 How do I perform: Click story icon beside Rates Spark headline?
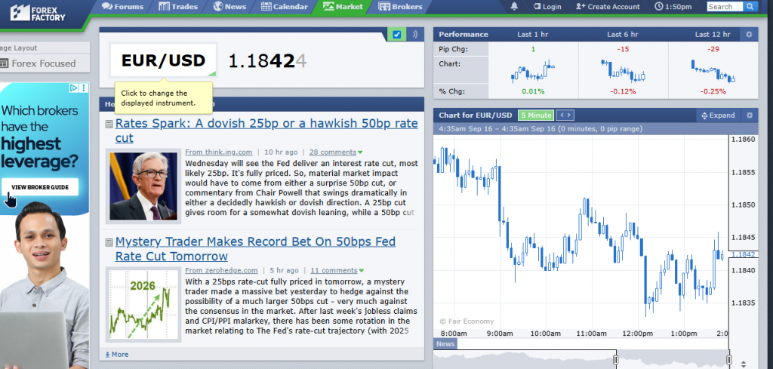point(109,125)
